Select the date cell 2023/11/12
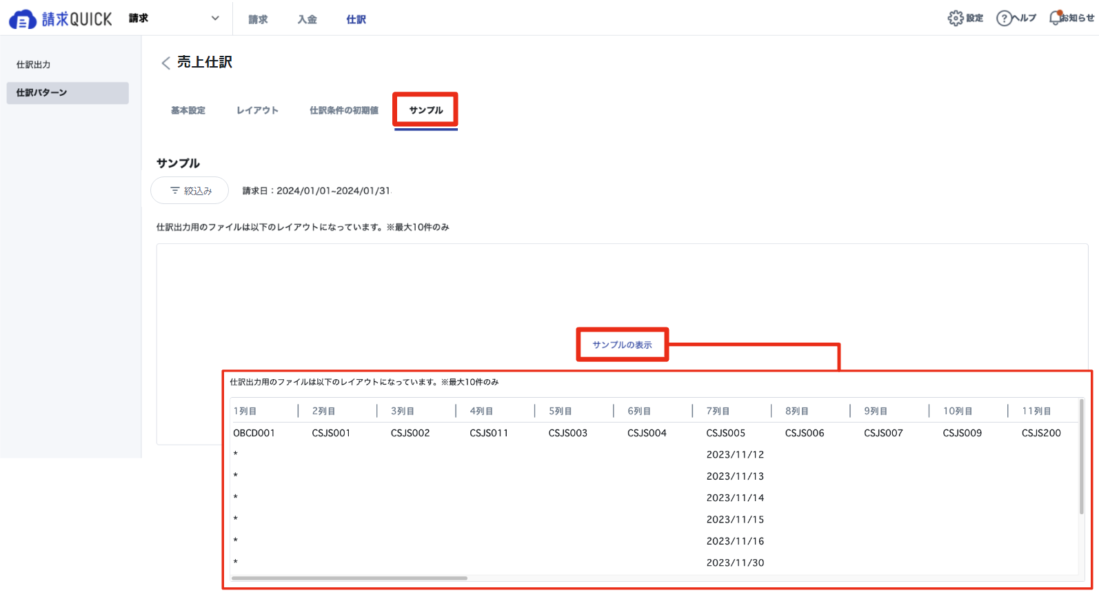Viewport: 1099px width, 608px height. click(735, 454)
